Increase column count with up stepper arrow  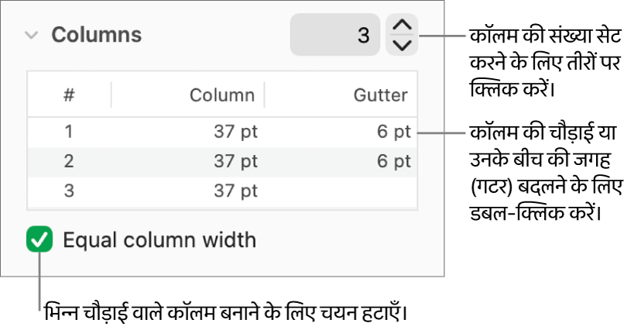tap(401, 26)
